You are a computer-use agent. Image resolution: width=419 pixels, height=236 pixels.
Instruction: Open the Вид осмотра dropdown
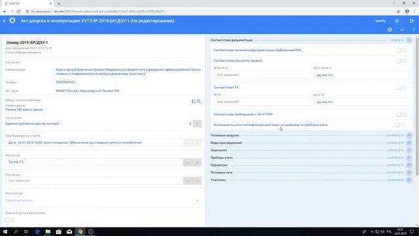pos(103,201)
